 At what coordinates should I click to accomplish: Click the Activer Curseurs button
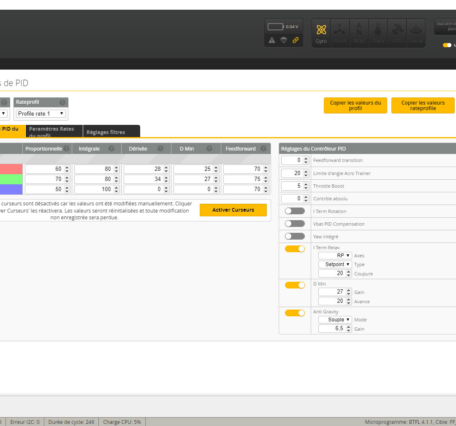pyautogui.click(x=233, y=210)
